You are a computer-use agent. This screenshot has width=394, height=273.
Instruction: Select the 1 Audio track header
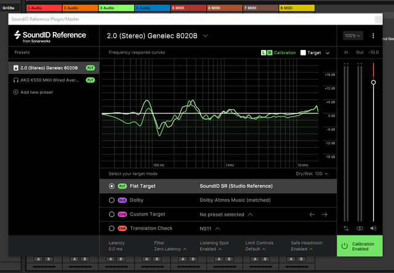point(44,8)
